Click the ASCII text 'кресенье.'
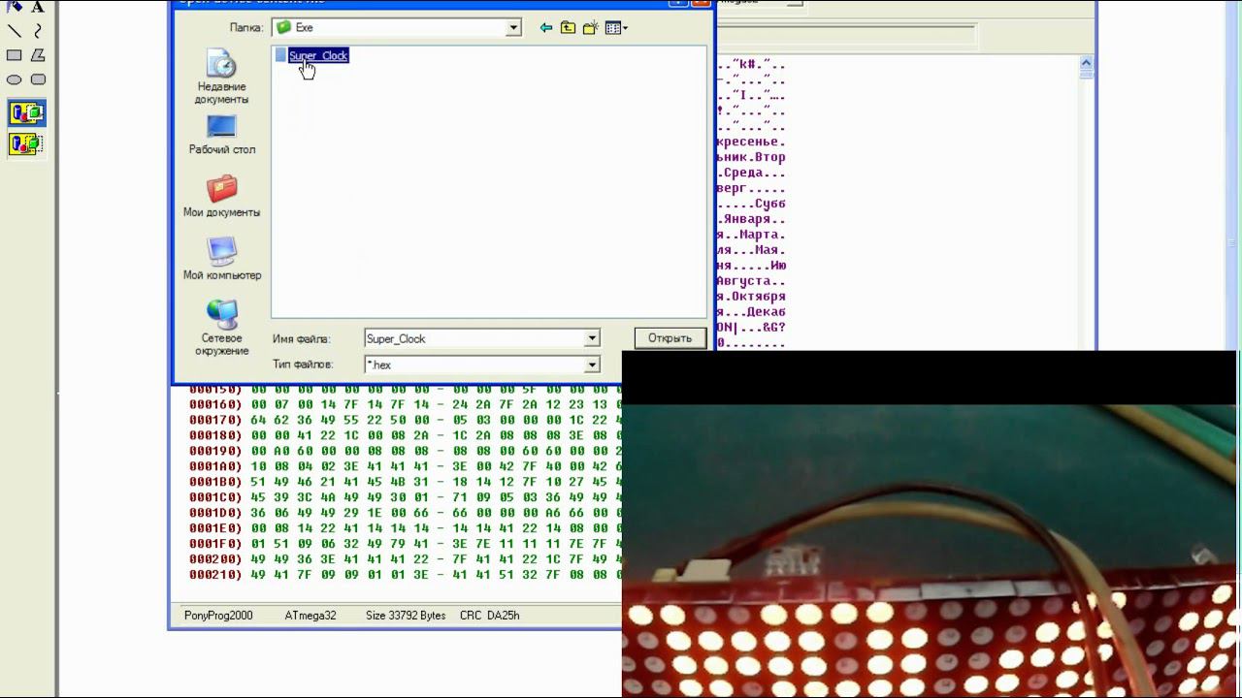This screenshot has width=1242, height=698. [751, 142]
